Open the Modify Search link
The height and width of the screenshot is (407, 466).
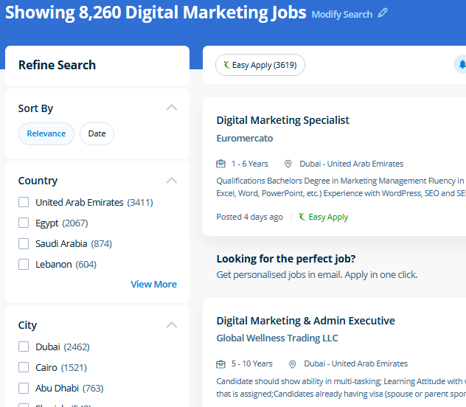[x=341, y=14]
